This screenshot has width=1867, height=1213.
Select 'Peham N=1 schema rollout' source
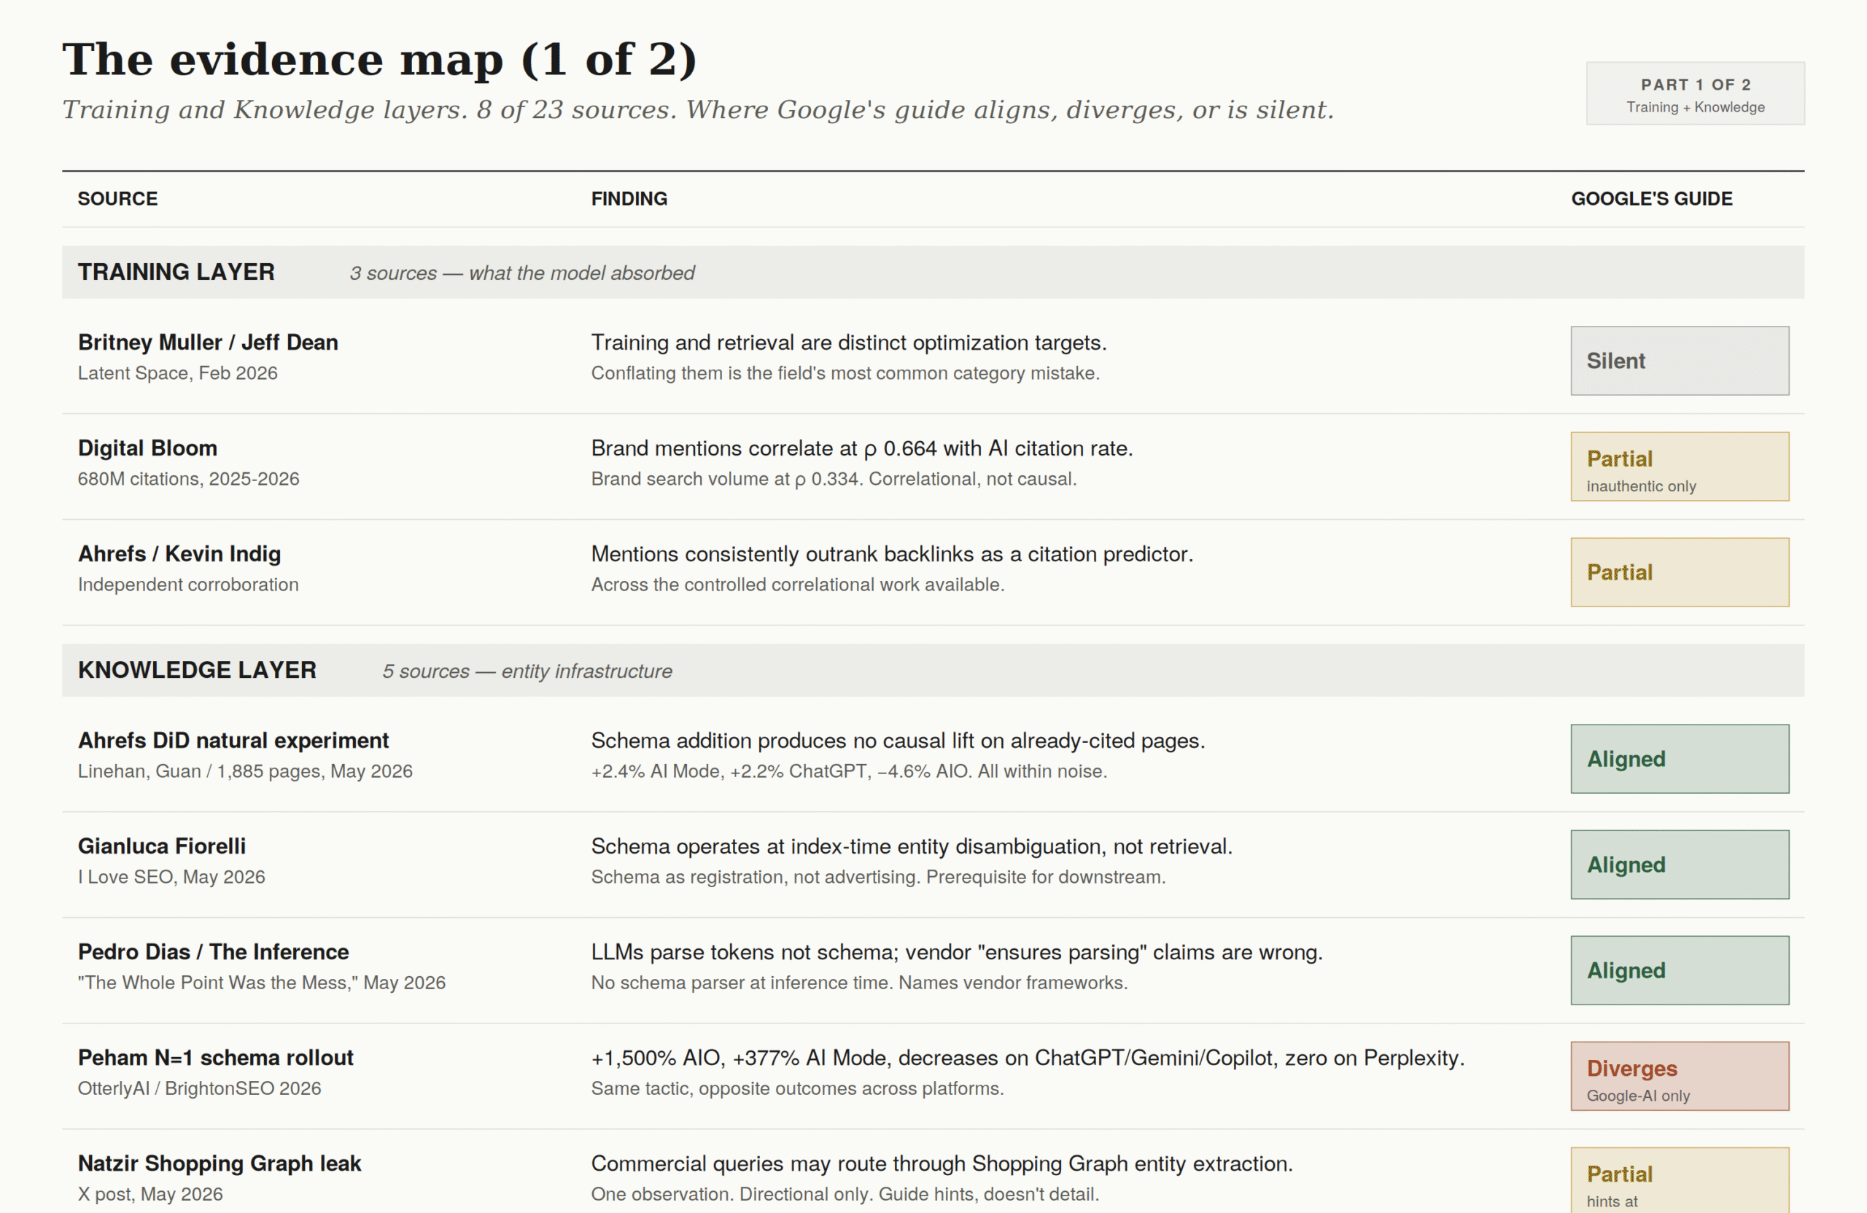[216, 1058]
